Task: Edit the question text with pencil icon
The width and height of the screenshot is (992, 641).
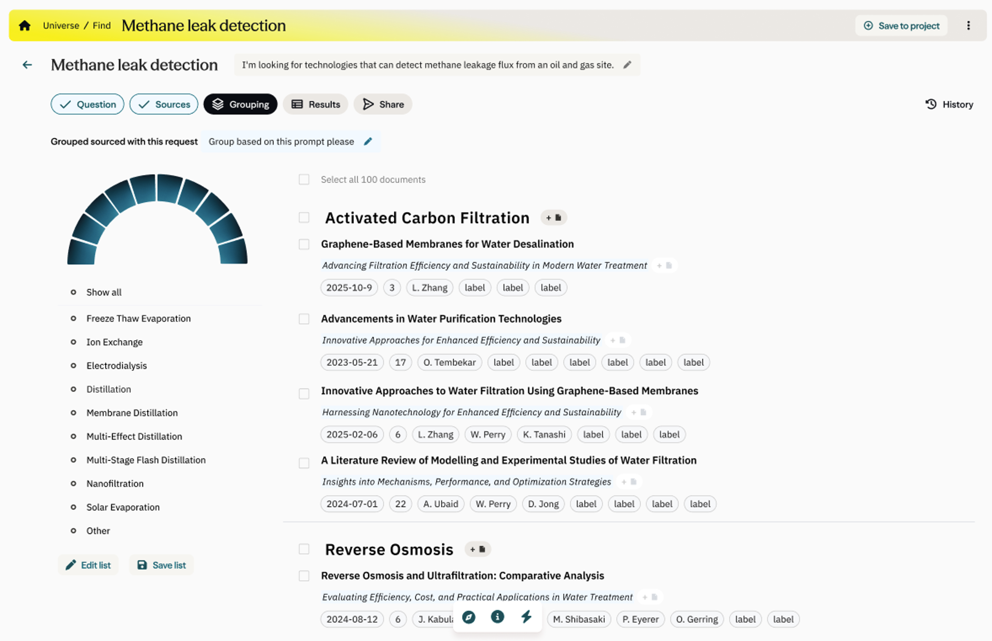Action: pyautogui.click(x=627, y=65)
